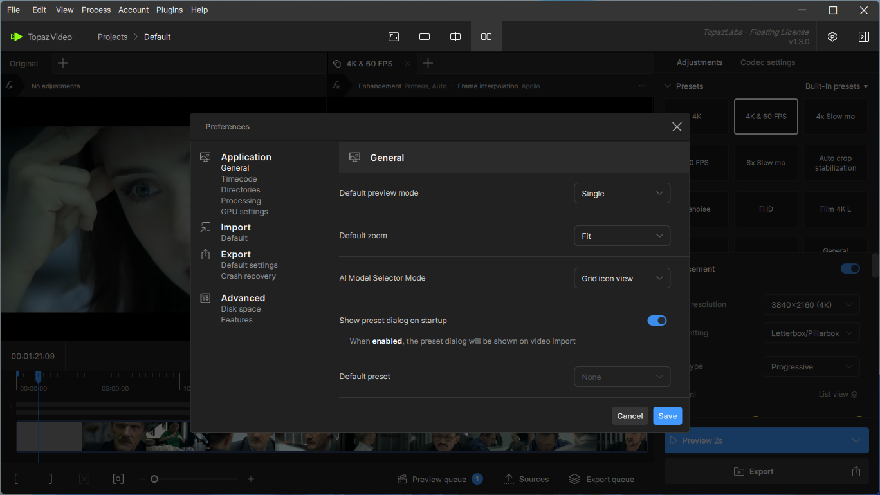
Task: Click the set in-point bracket icon
Action: pos(16,479)
